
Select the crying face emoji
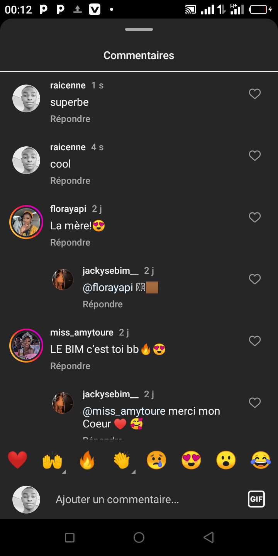click(x=156, y=460)
